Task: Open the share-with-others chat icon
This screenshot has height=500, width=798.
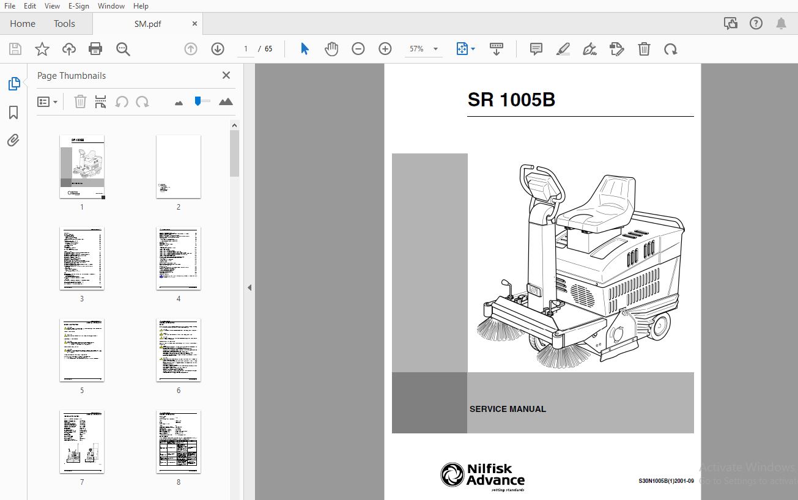Action: point(730,23)
